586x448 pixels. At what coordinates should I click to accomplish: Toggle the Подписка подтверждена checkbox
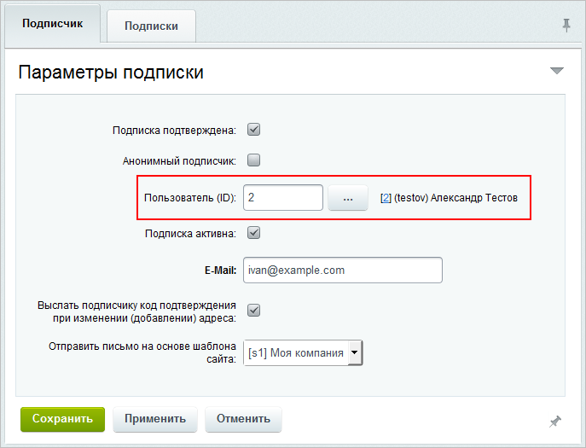pos(253,130)
